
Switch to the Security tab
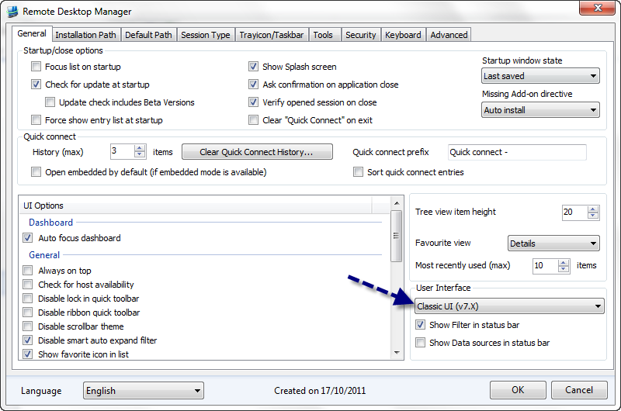360,35
